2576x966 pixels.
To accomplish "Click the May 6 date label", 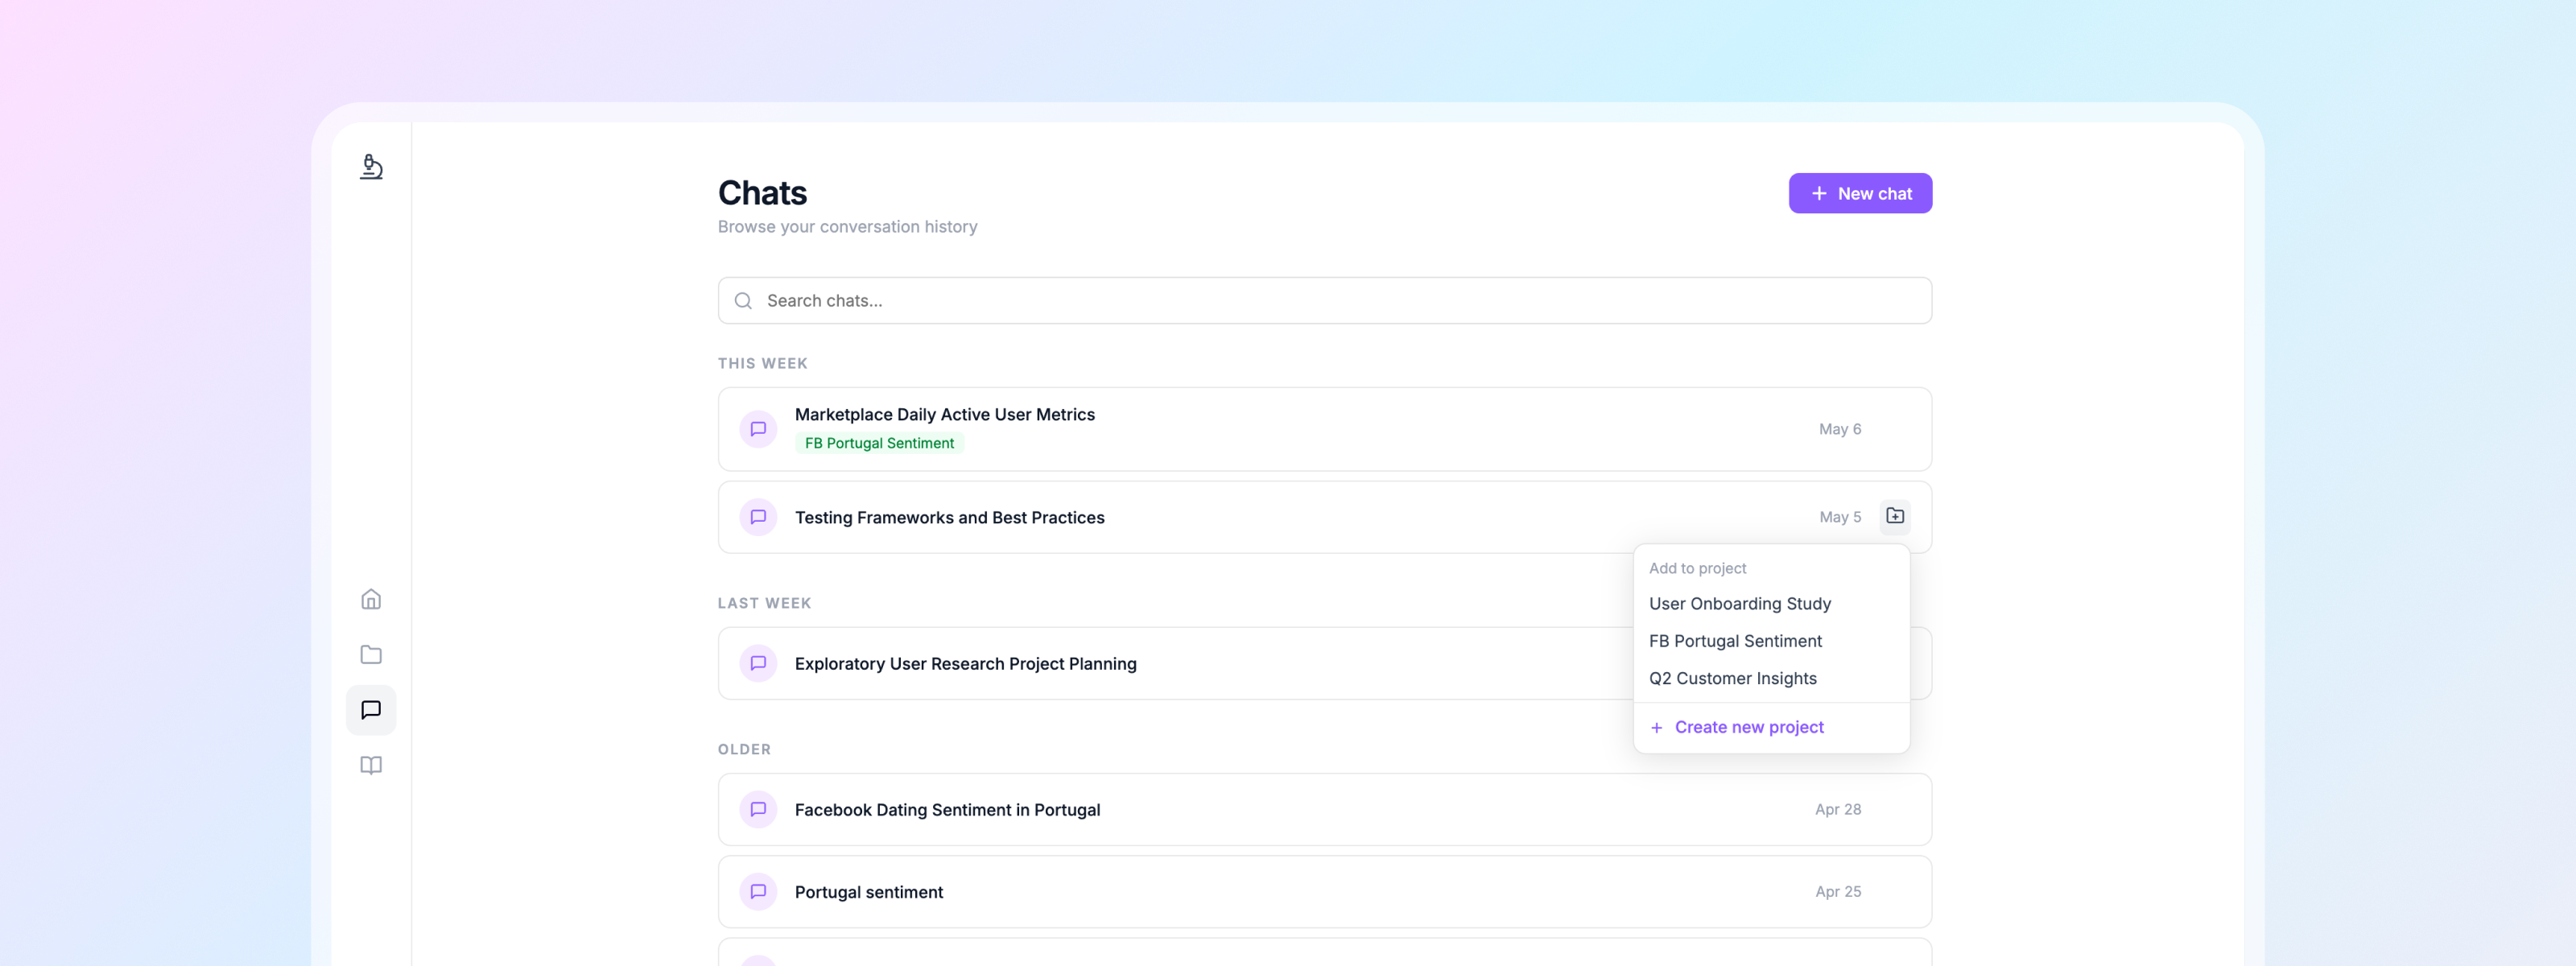I will click(1840, 429).
